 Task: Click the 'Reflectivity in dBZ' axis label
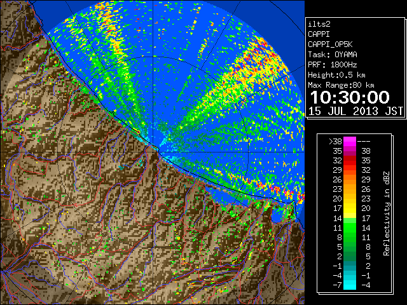pyautogui.click(x=387, y=213)
